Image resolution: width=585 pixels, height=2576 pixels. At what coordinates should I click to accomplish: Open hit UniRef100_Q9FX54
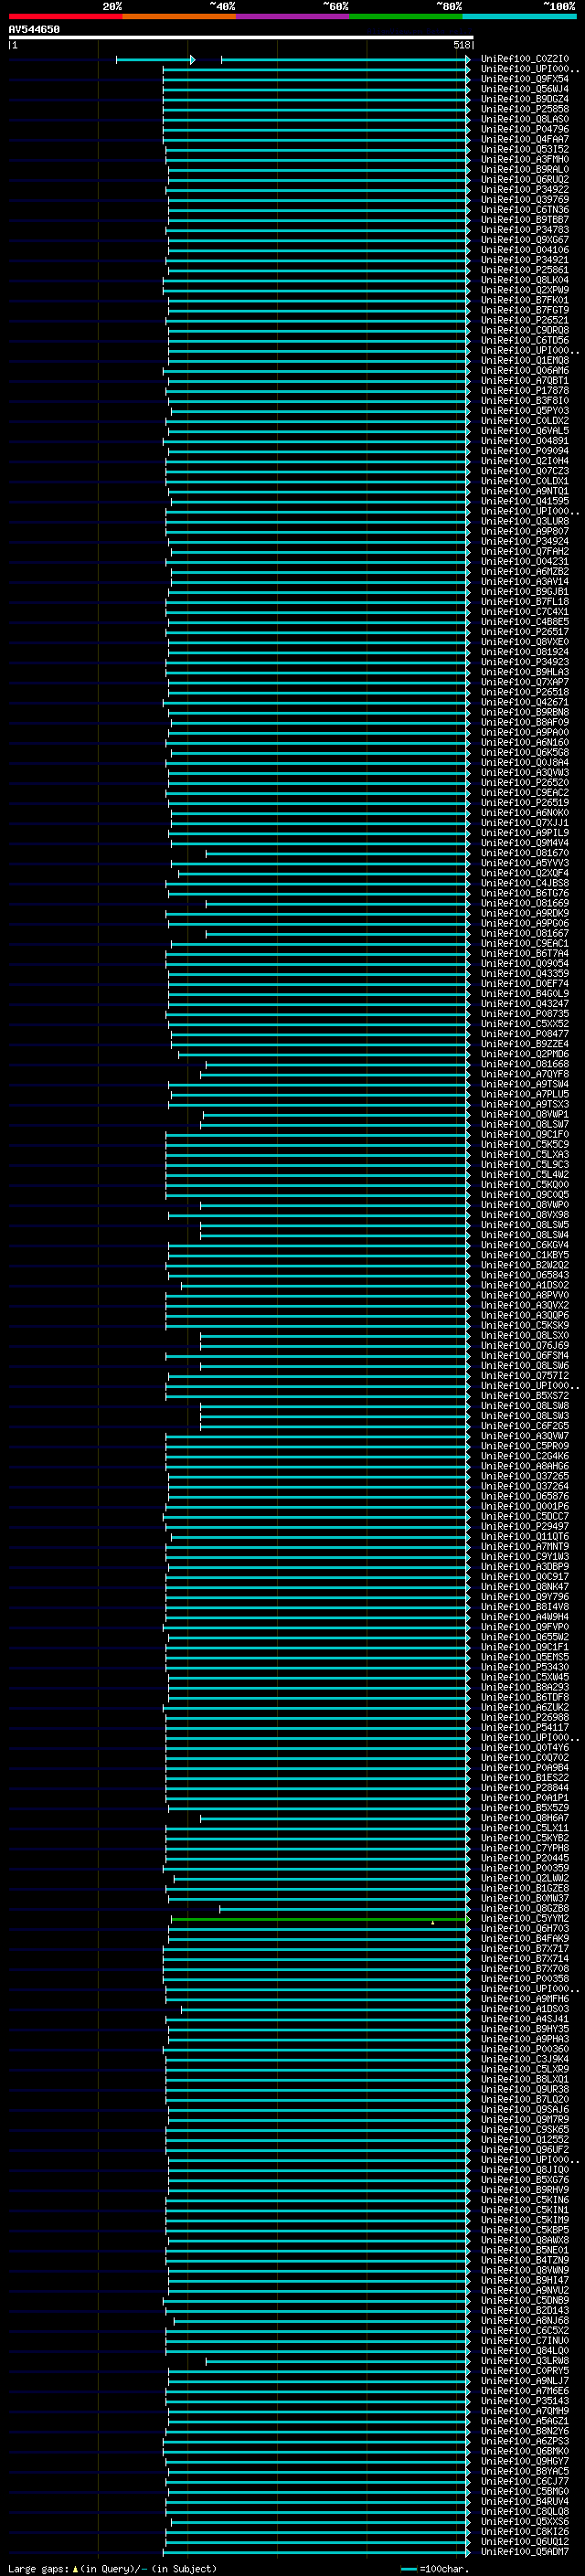[x=525, y=79]
